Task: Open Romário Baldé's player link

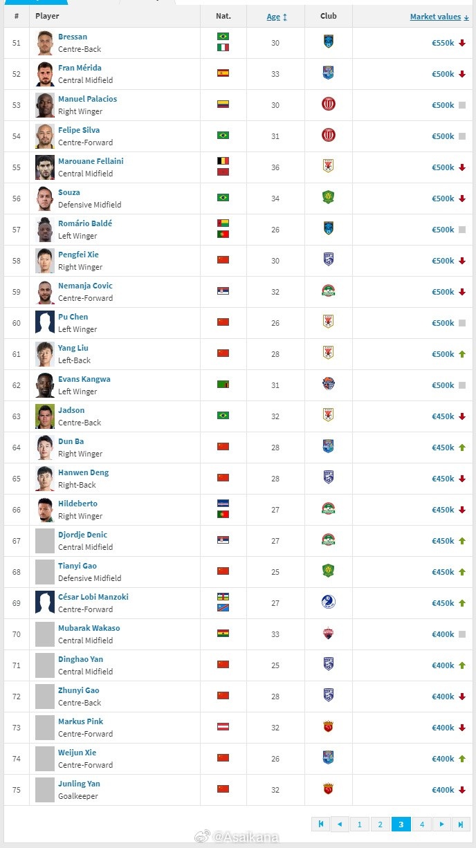Action: [85, 223]
